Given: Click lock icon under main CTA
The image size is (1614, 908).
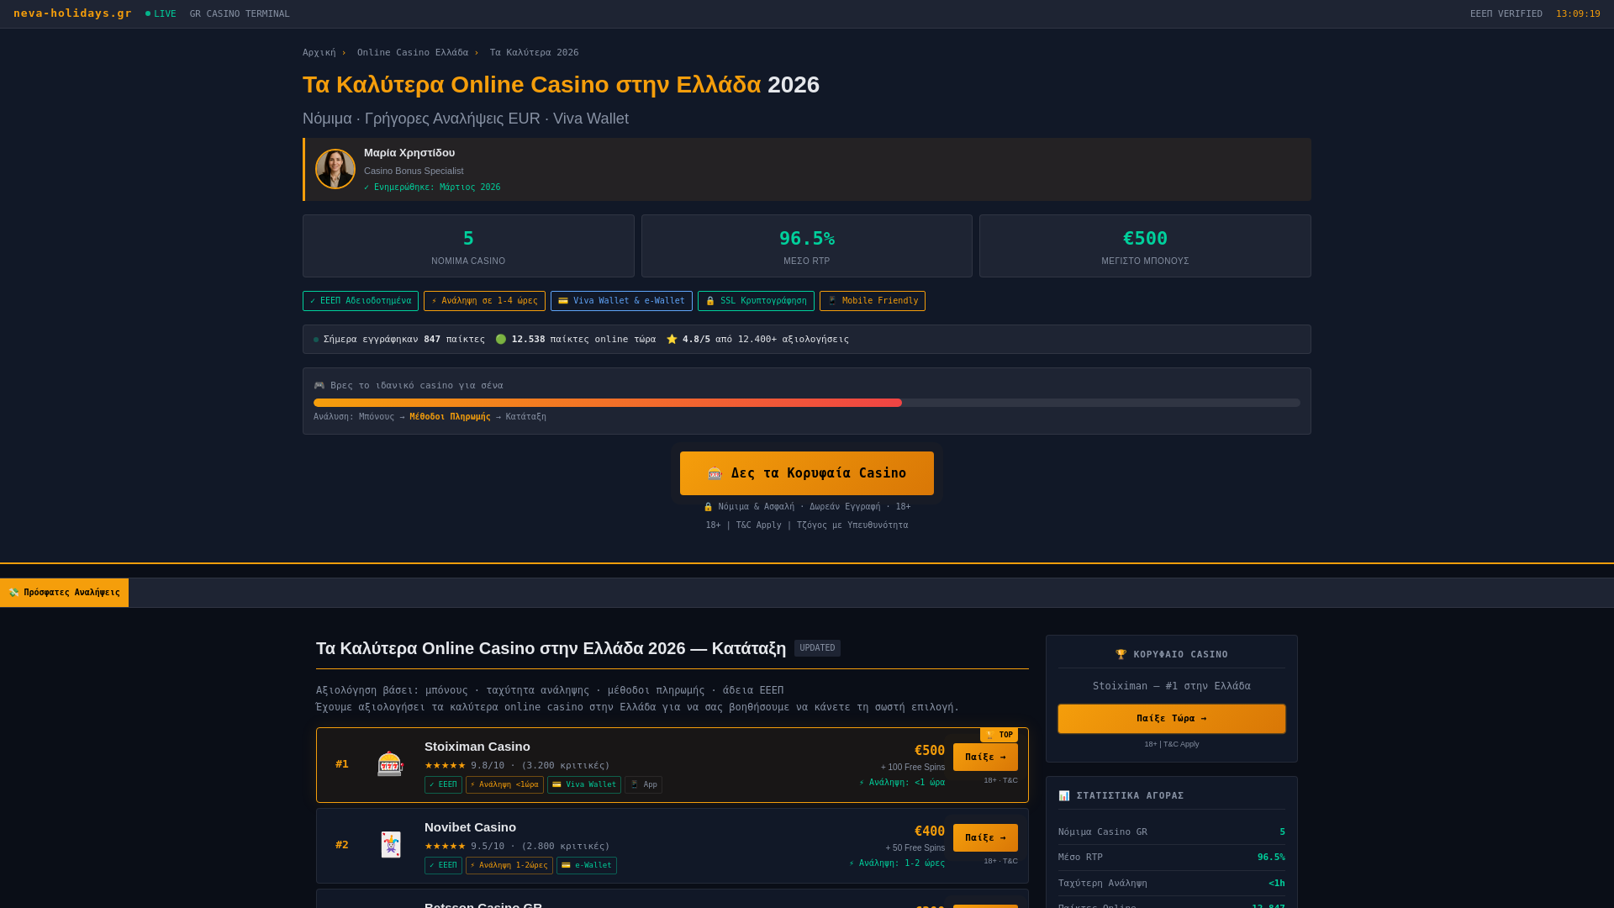Looking at the screenshot, I should tap(708, 507).
